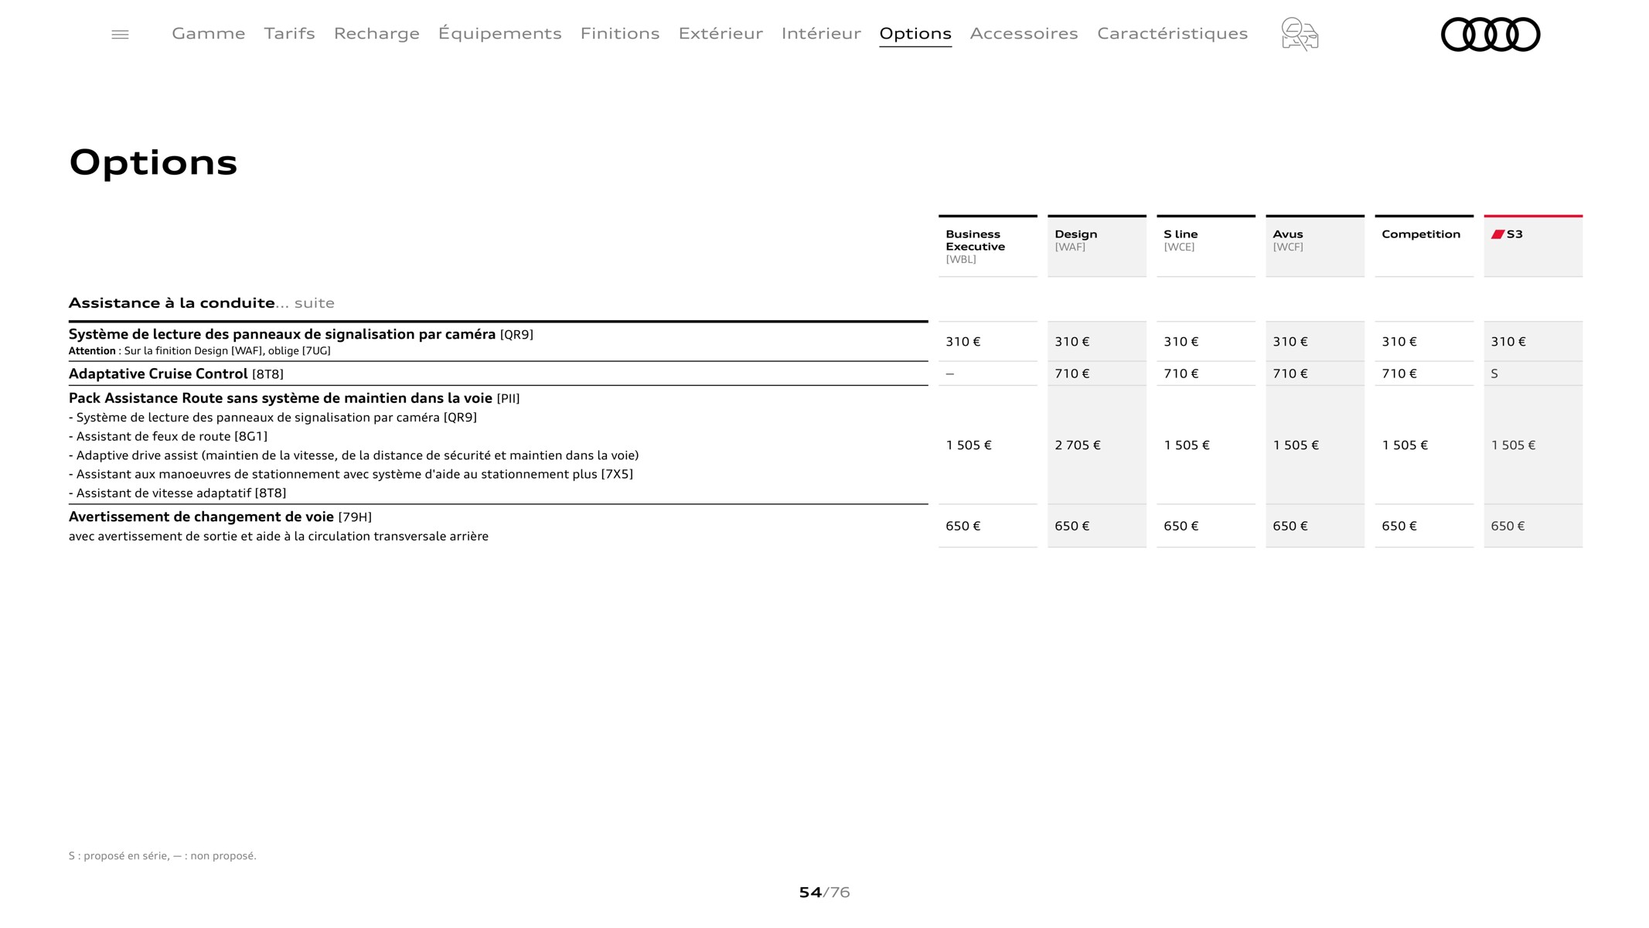Click 310 € in the S3 column
Image resolution: width=1649 pixels, height=928 pixels.
1508,342
